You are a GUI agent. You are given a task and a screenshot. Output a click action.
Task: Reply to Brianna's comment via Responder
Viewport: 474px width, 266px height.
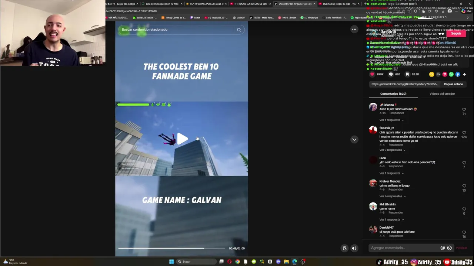[x=397, y=113]
